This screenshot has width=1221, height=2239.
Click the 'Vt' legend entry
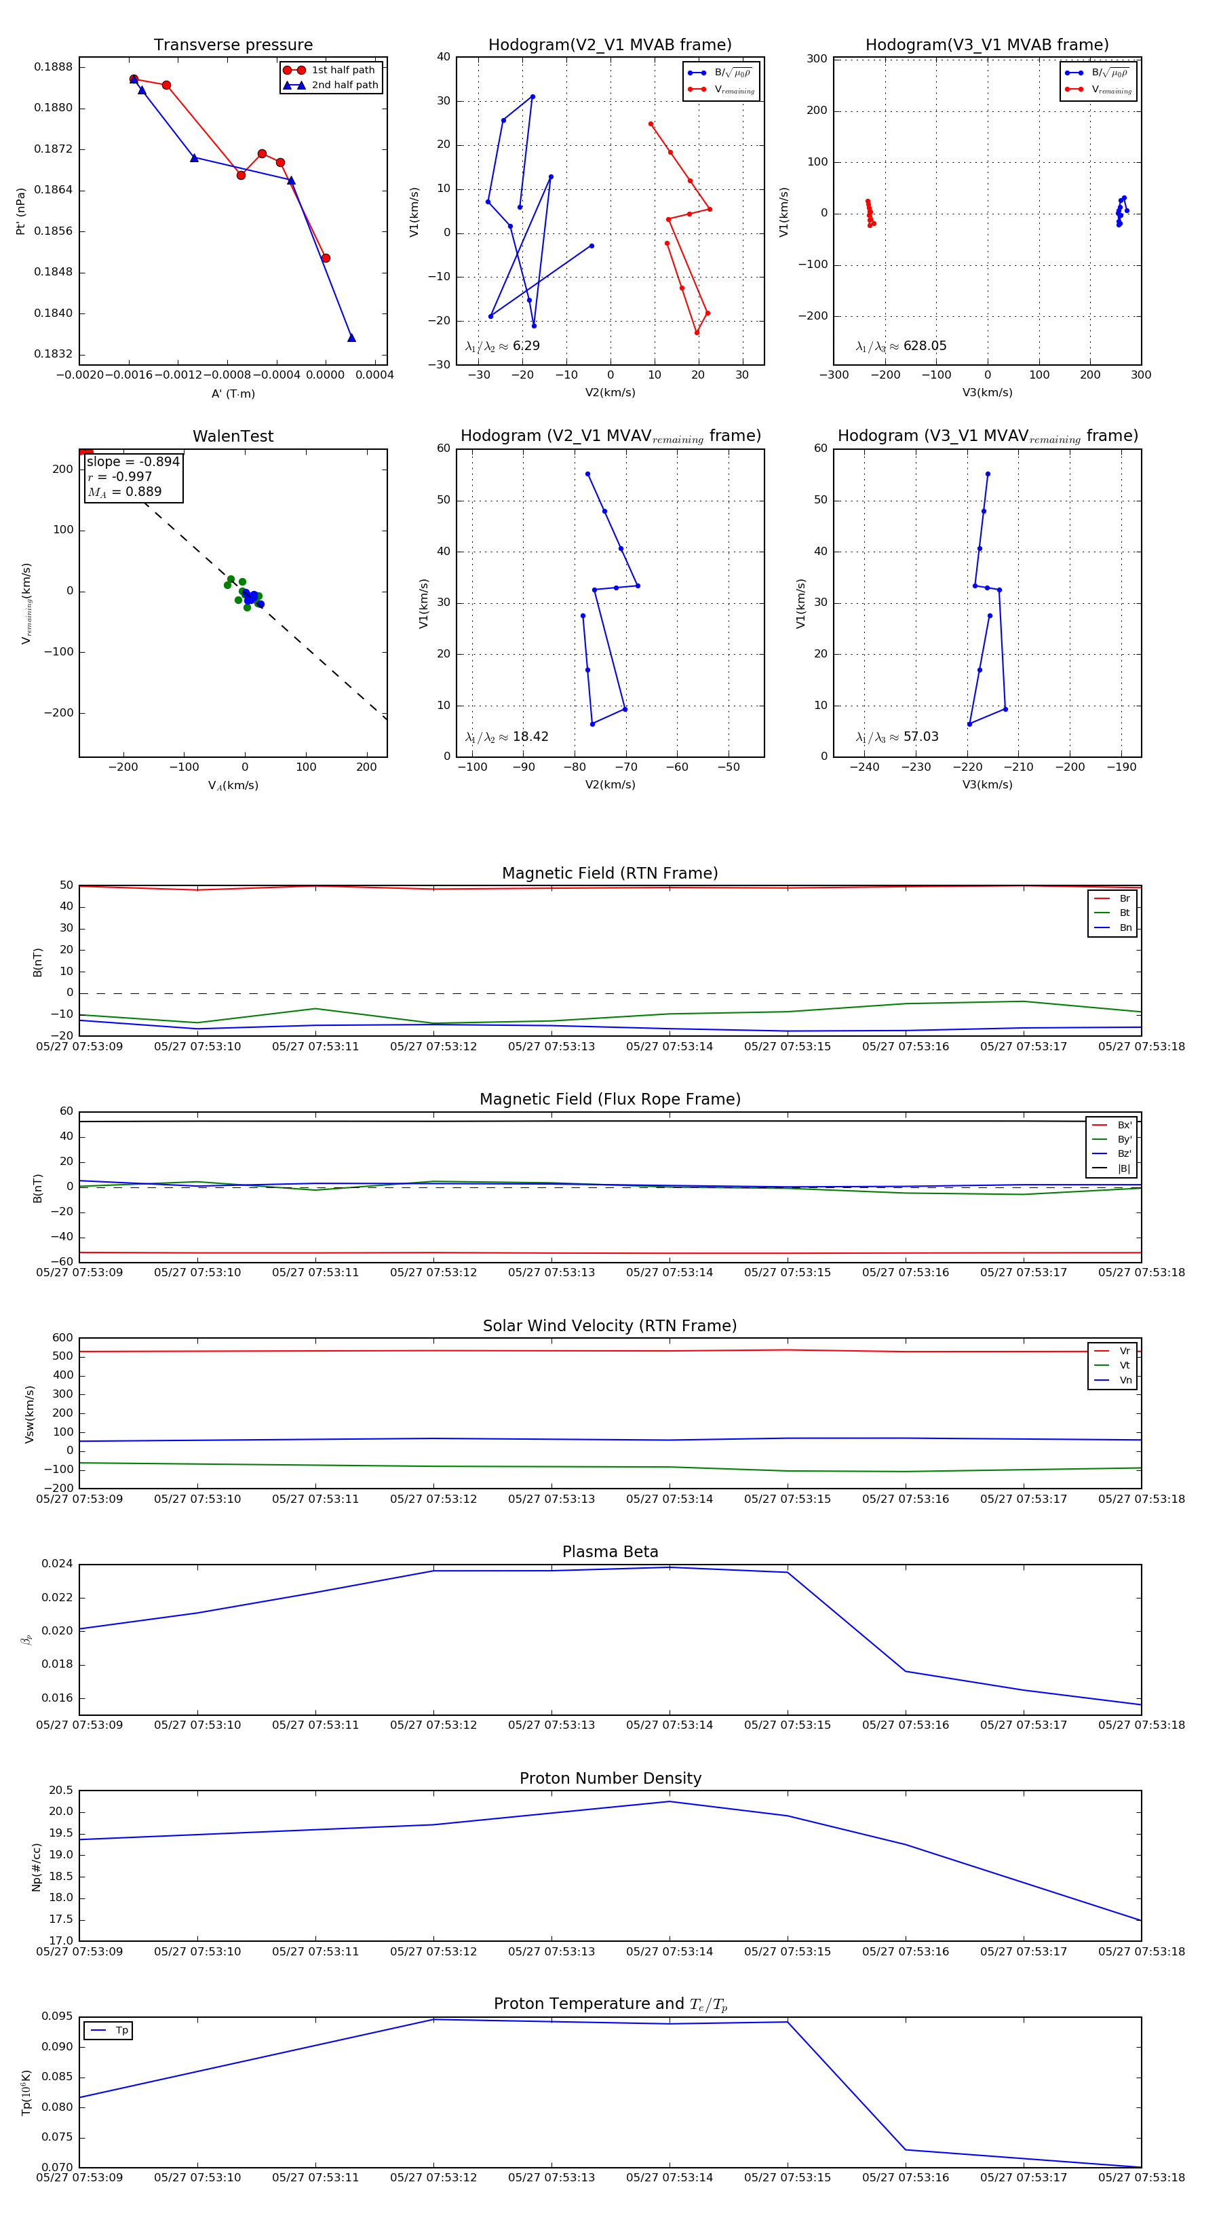(x=1112, y=1366)
